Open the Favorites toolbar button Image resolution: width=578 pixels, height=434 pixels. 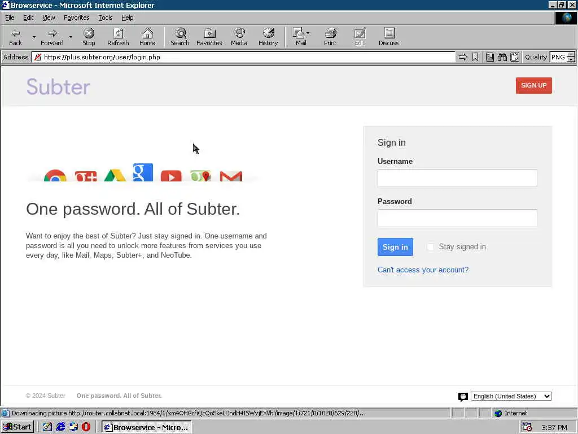(x=209, y=37)
